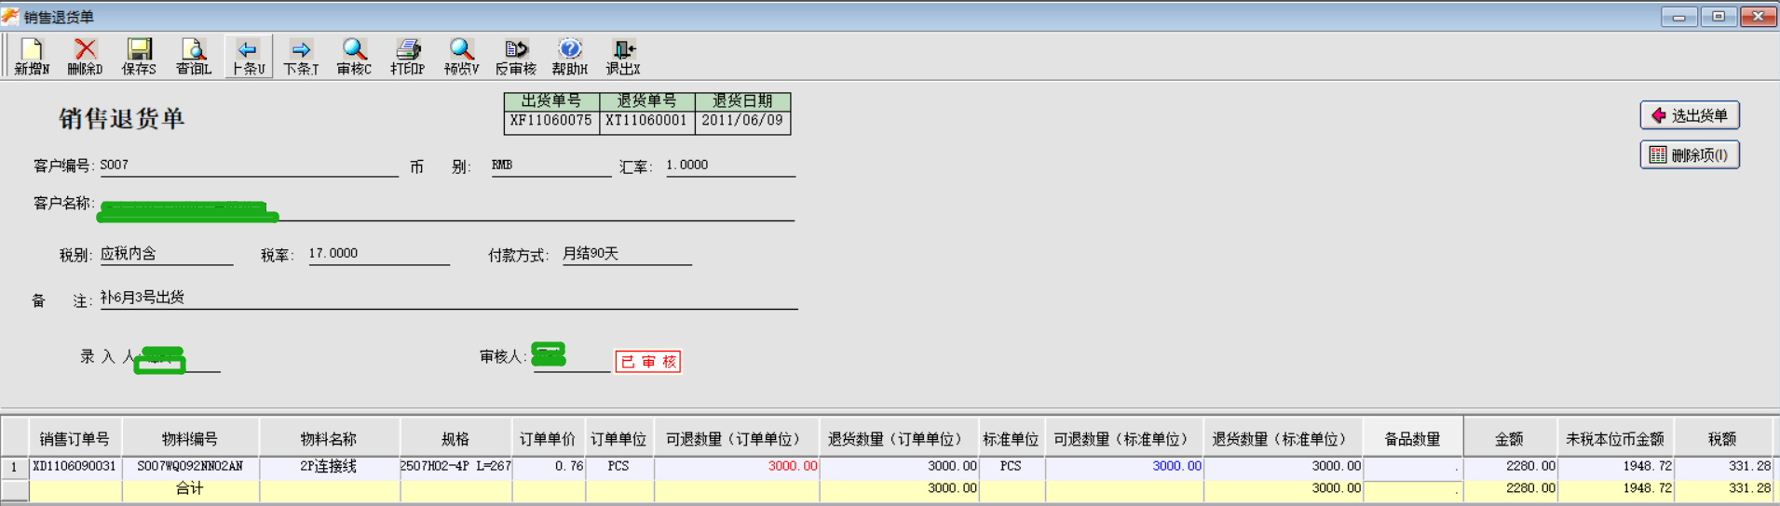Click 退货日期 value 2011/06/09

click(742, 121)
